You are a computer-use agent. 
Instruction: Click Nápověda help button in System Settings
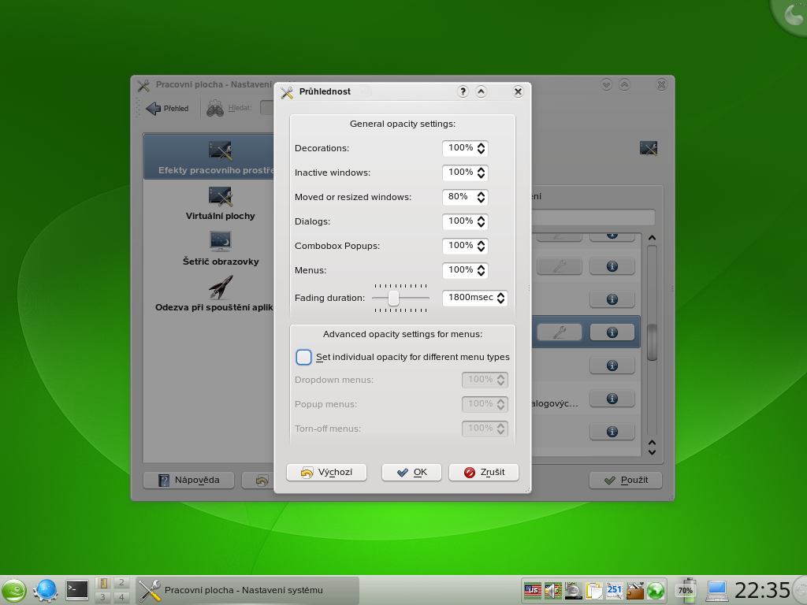188,480
